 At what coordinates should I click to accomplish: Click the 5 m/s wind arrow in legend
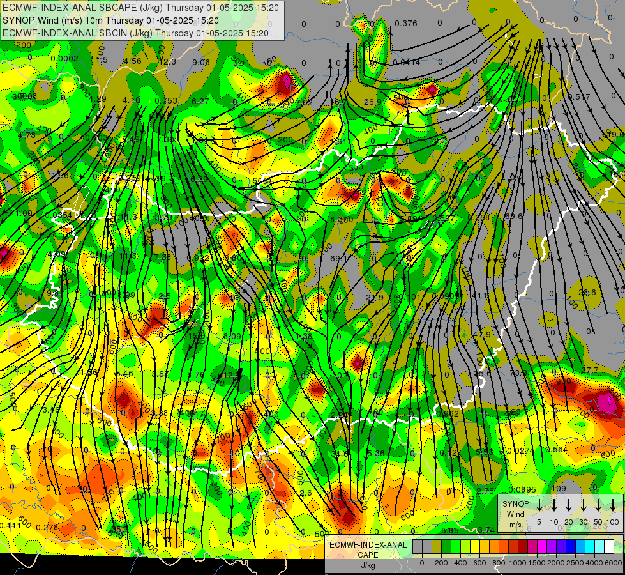pyautogui.click(x=539, y=505)
